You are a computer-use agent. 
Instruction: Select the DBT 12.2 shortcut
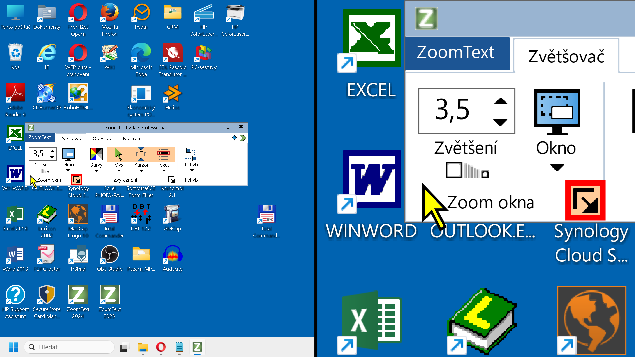141,218
